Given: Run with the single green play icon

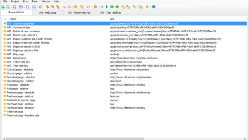Looking at the screenshot, I should (107, 7).
